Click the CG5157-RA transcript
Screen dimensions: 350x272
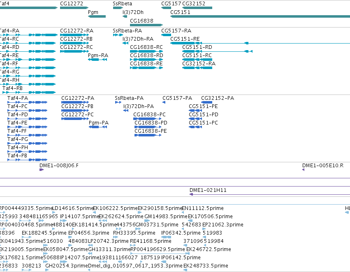pyautogui.click(x=166, y=35)
